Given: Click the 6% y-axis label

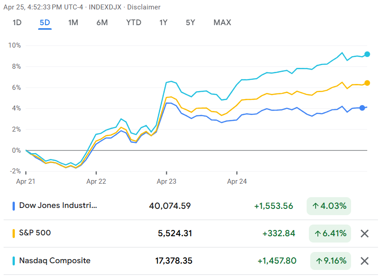Looking at the screenshot, I should point(17,88).
